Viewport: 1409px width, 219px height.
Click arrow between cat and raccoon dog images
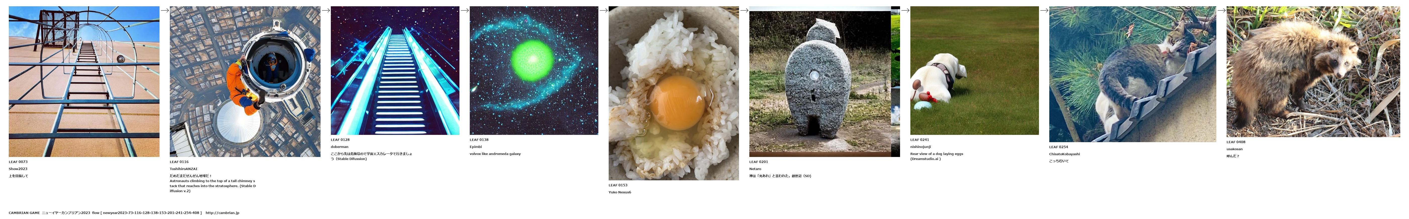coord(1221,10)
